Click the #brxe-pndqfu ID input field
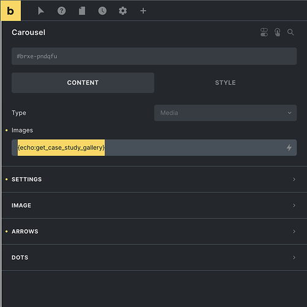This screenshot has height=307, width=307. coord(154,56)
